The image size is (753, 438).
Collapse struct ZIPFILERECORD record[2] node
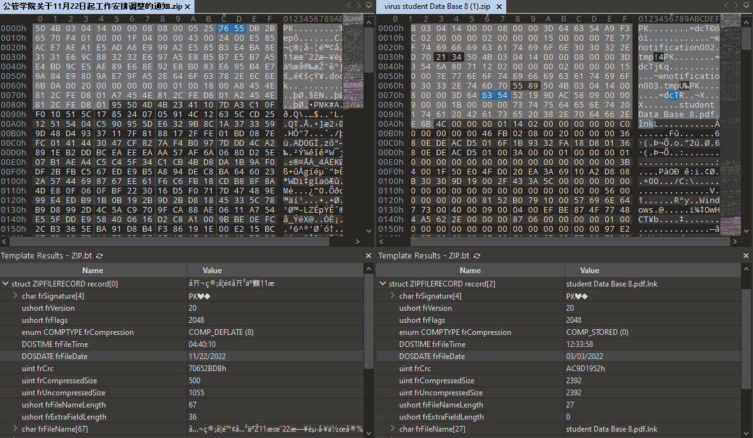pyautogui.click(x=383, y=284)
